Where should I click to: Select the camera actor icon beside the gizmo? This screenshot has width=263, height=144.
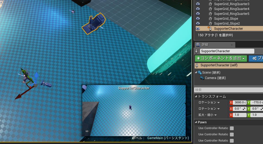pos(46,83)
